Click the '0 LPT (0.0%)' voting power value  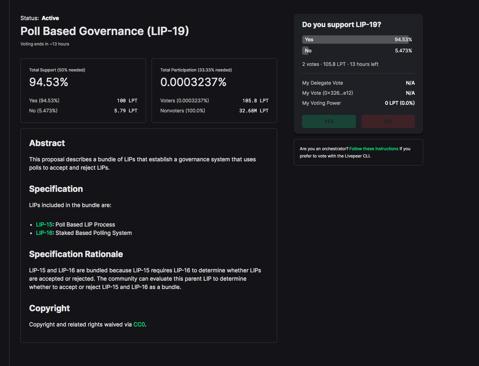(x=400, y=103)
